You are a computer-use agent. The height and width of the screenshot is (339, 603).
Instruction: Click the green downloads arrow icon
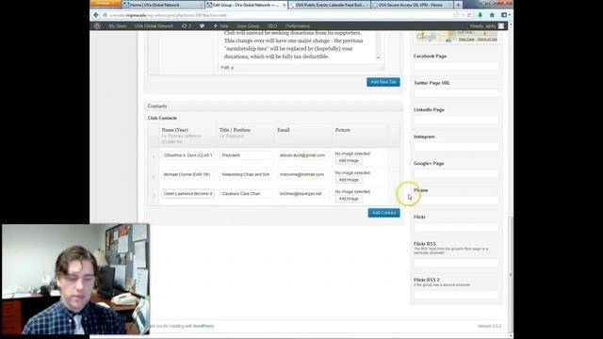coord(480,15)
